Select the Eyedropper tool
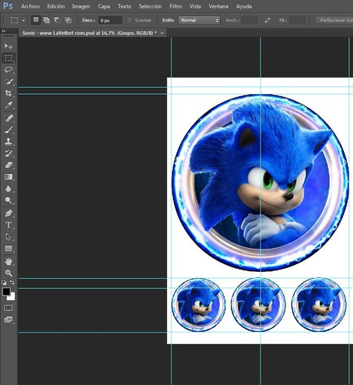The image size is (353, 385). coord(8,105)
